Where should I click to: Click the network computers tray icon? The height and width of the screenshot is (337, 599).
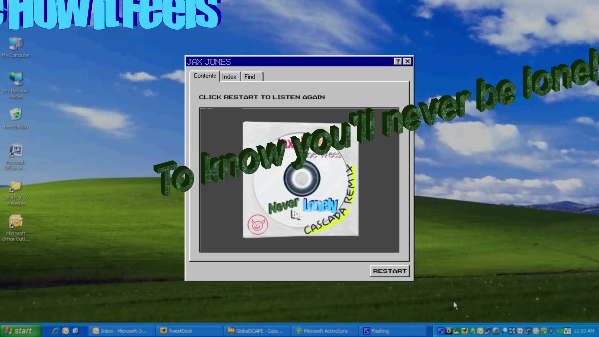(488, 331)
